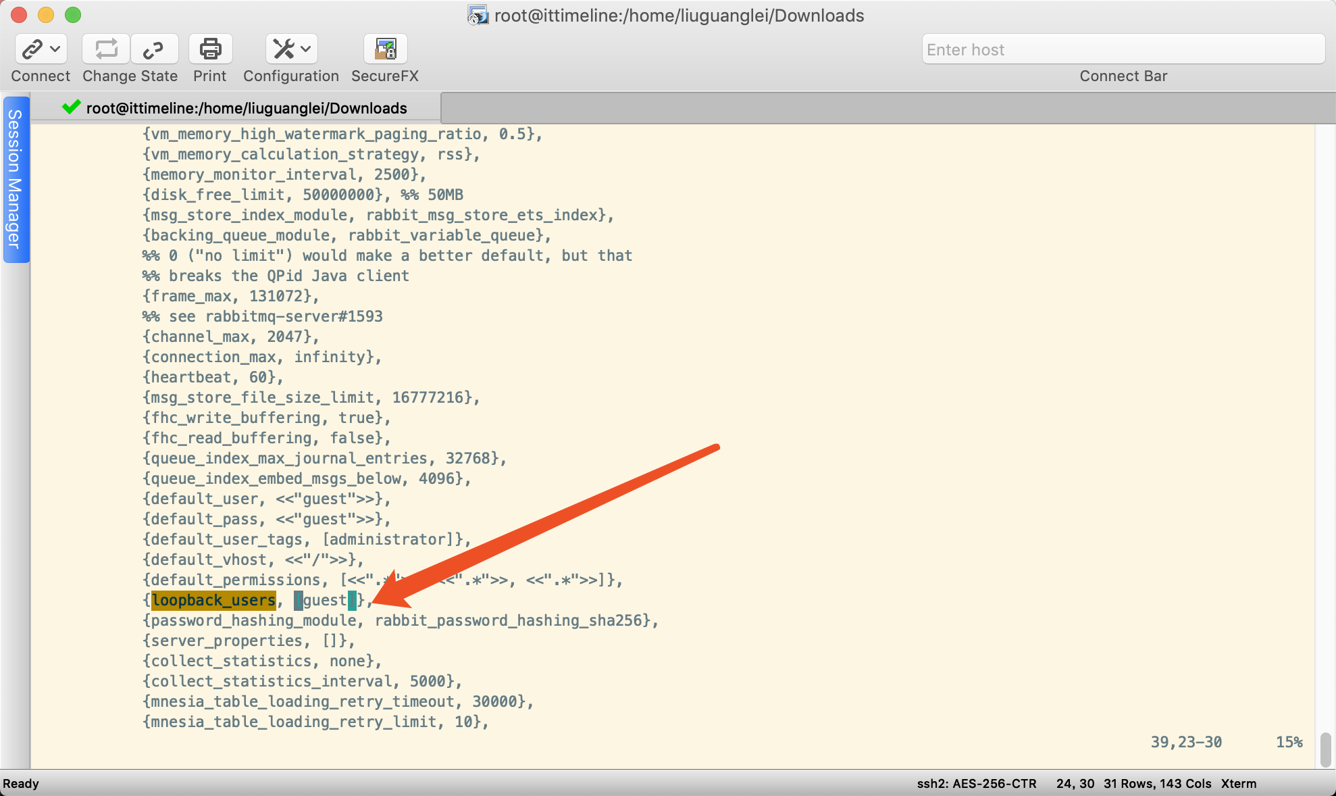Click the ssh2: AES-256-CTR encryption indicator
This screenshot has width=1336, height=796.
pos(976,784)
